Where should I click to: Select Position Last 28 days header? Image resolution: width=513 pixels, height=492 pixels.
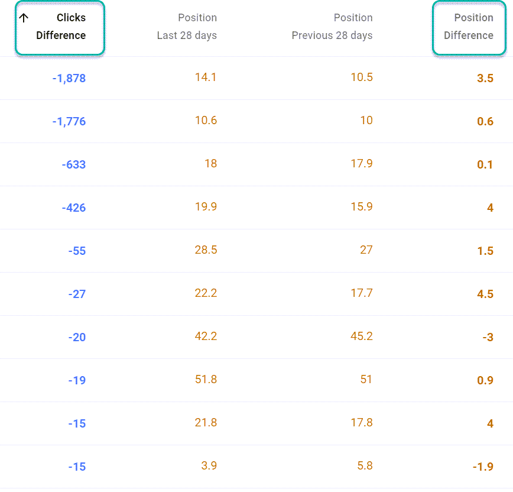point(187,27)
